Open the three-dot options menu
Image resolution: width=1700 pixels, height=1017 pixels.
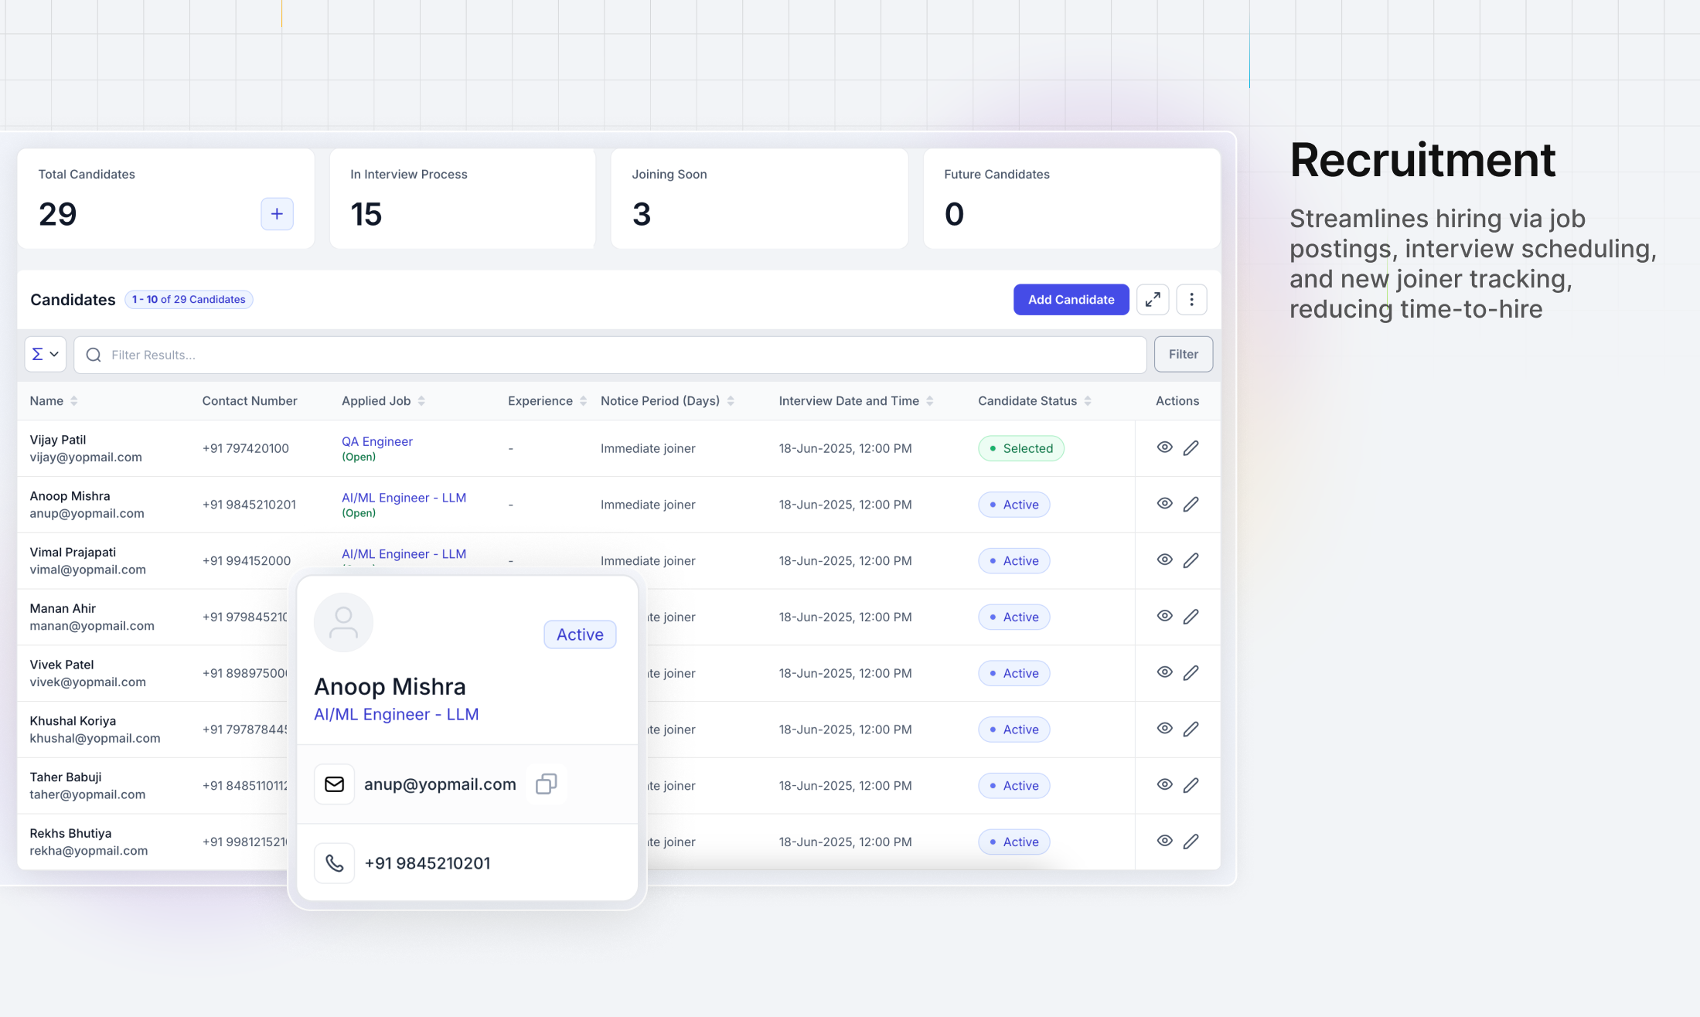1191,299
